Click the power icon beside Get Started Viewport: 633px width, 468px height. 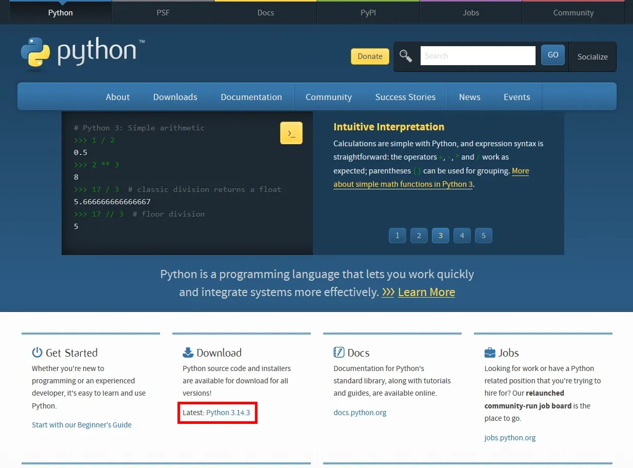(36, 352)
